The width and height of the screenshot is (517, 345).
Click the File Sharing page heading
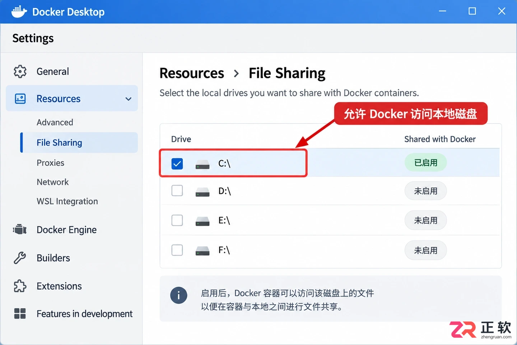coord(287,73)
